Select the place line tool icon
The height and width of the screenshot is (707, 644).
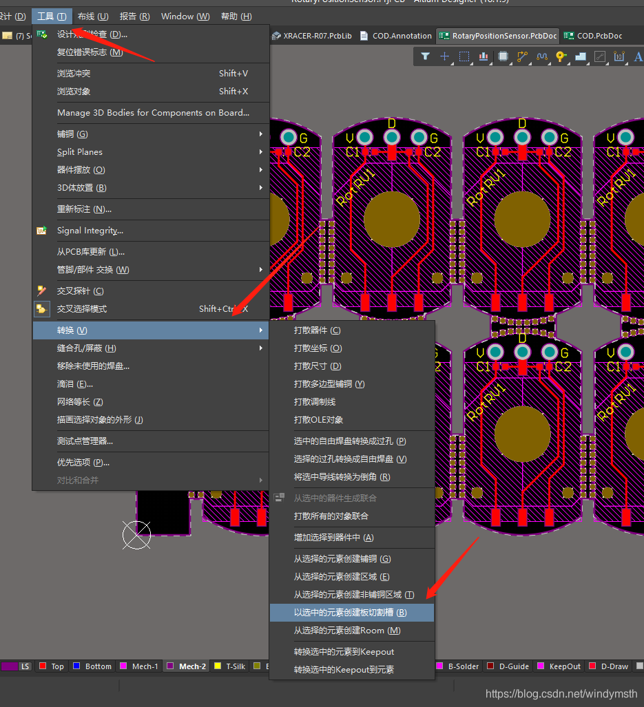pos(600,56)
